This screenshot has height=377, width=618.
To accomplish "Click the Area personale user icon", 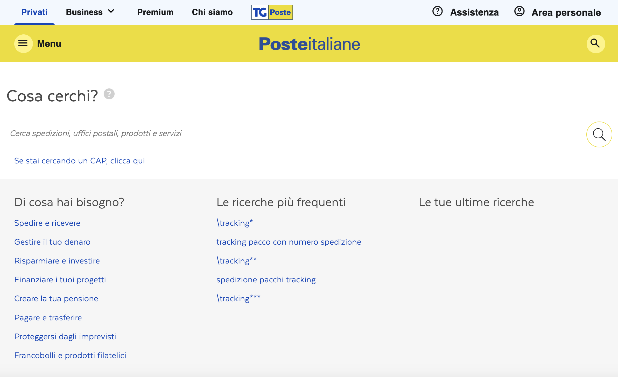I will (519, 11).
